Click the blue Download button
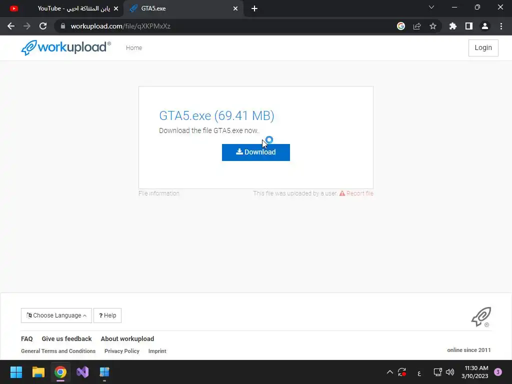Image resolution: width=512 pixels, height=384 pixels. (x=255, y=152)
